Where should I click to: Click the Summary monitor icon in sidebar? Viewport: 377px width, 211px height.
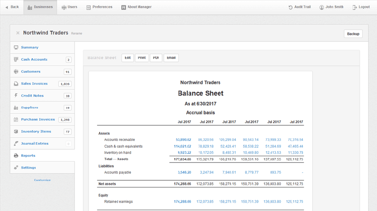(16, 48)
